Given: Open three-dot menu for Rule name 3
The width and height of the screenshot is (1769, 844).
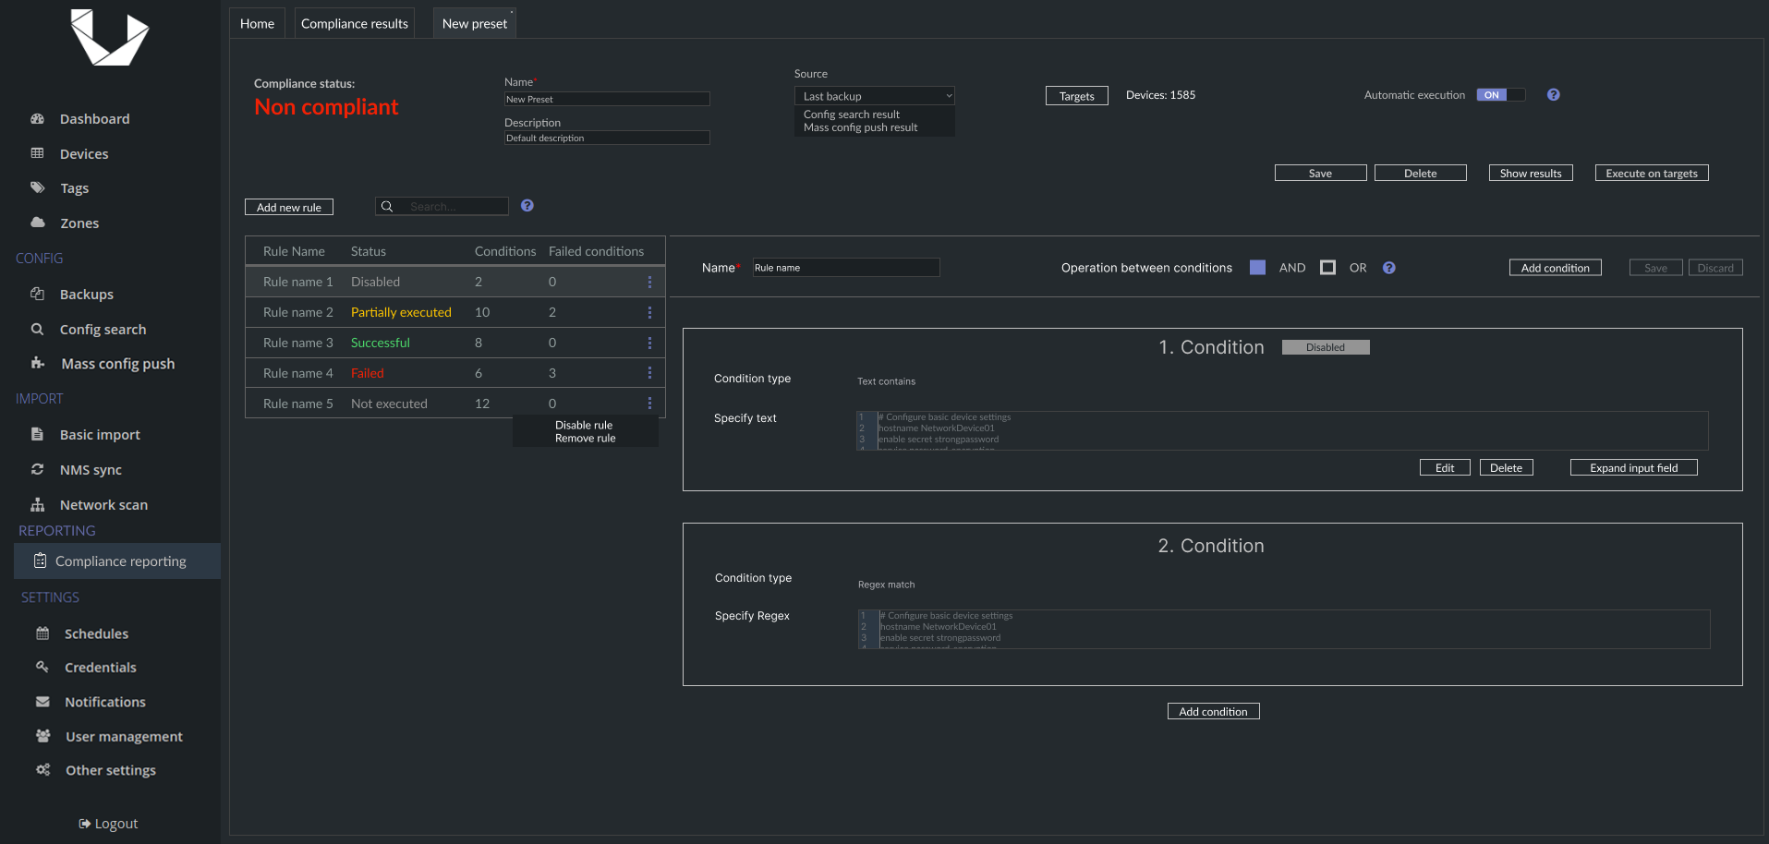Looking at the screenshot, I should tap(649, 343).
